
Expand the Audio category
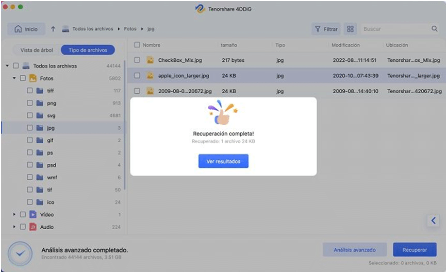[14, 227]
